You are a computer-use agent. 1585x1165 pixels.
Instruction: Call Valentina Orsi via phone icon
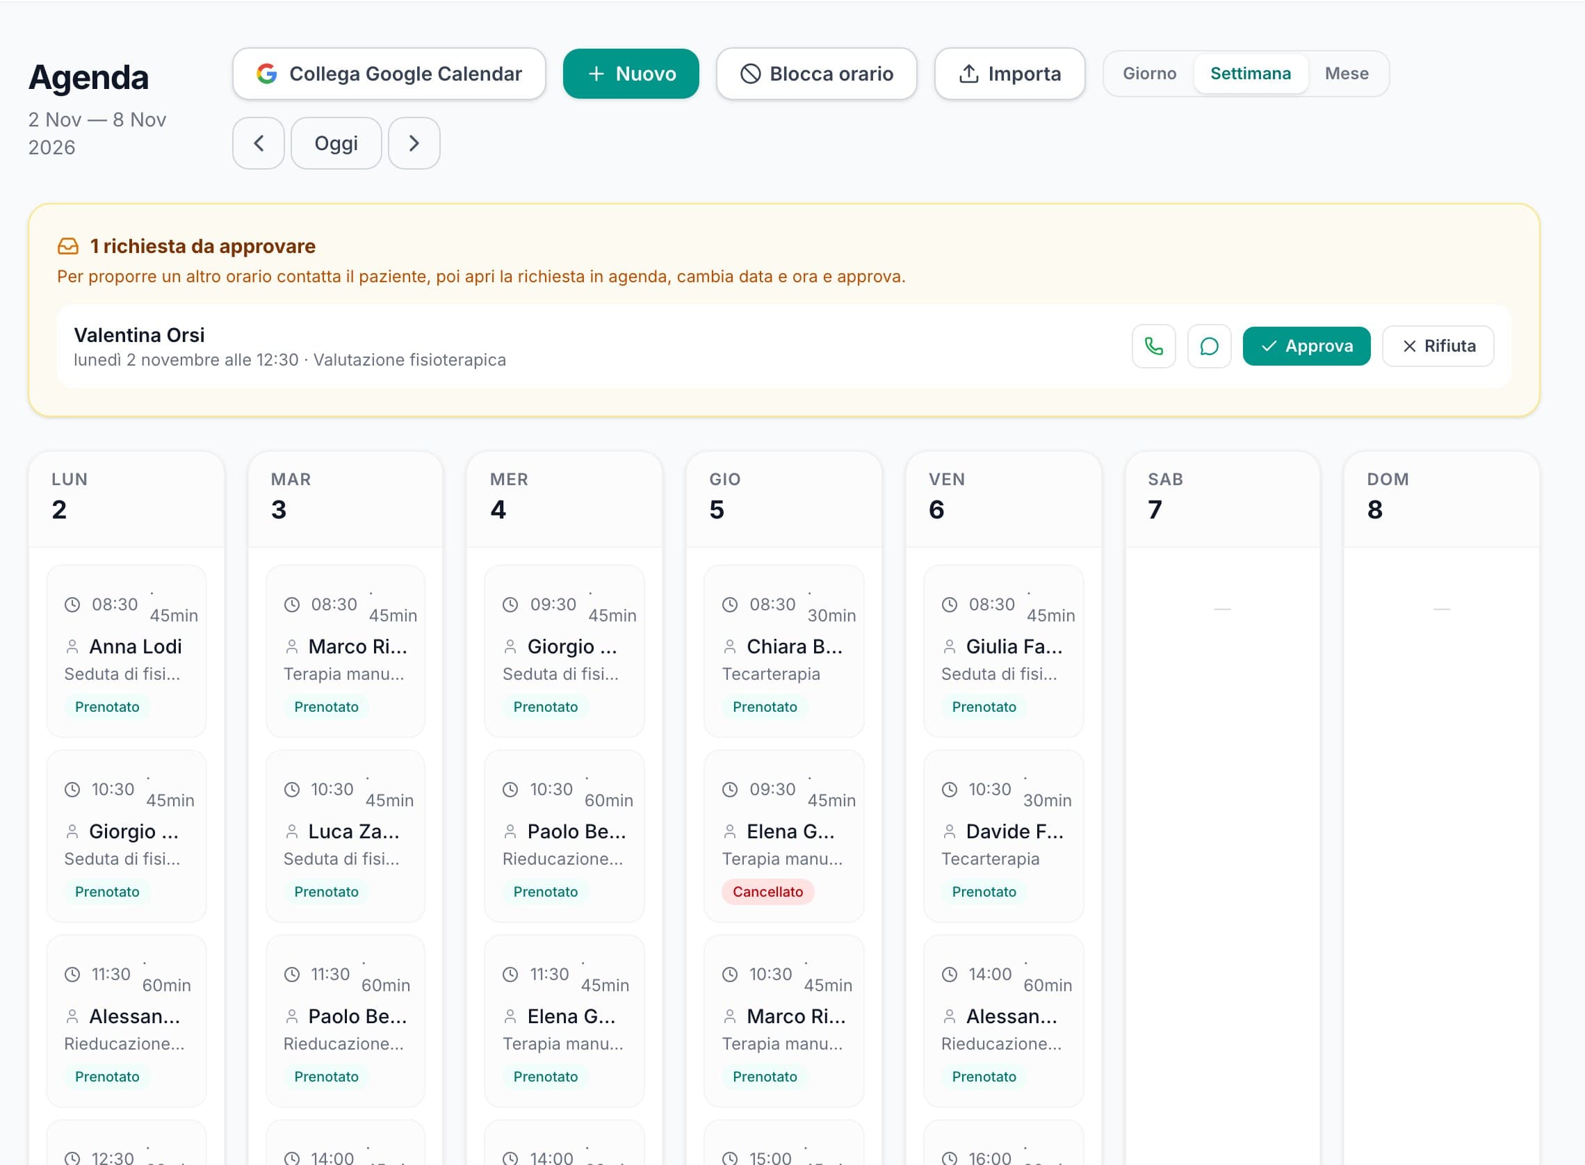pos(1153,346)
